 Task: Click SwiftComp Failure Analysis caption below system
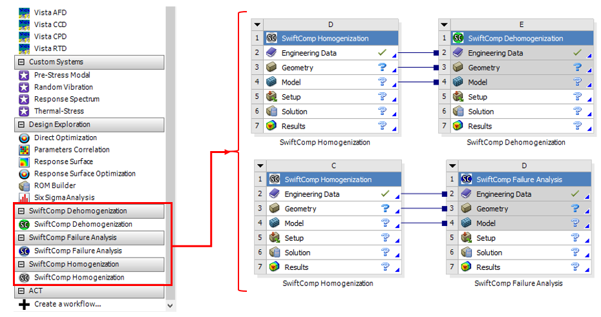(518, 283)
